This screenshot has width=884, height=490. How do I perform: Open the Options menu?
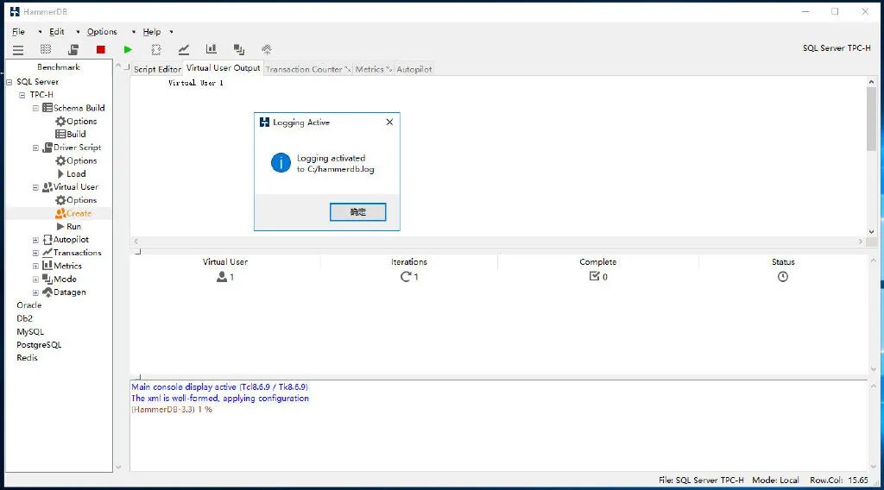[102, 32]
